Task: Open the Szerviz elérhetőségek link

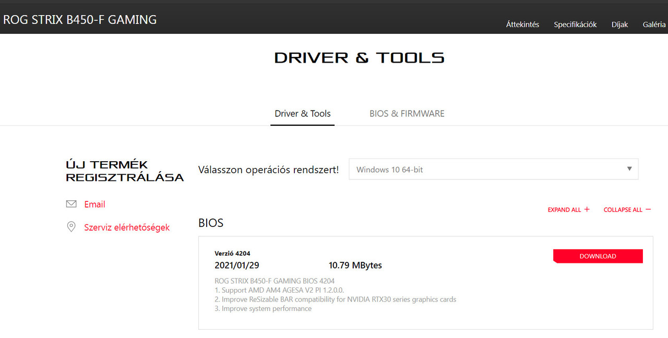Action: click(127, 227)
